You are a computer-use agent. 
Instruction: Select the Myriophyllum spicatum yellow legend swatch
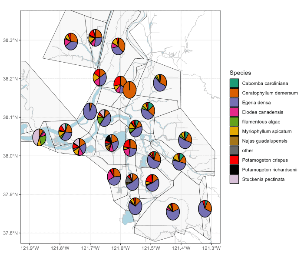pos(235,131)
